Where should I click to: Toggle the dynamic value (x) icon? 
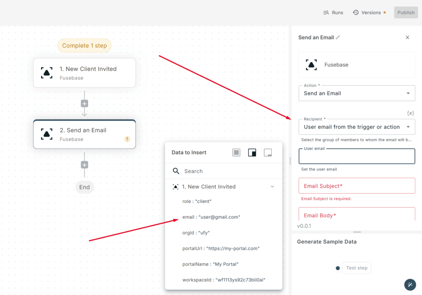410,113
